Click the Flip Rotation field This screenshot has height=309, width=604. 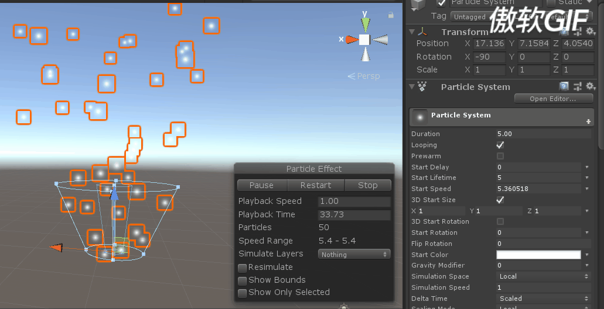544,244
